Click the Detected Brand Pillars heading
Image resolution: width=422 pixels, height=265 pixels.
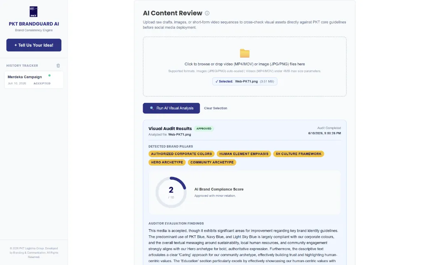tap(171, 146)
